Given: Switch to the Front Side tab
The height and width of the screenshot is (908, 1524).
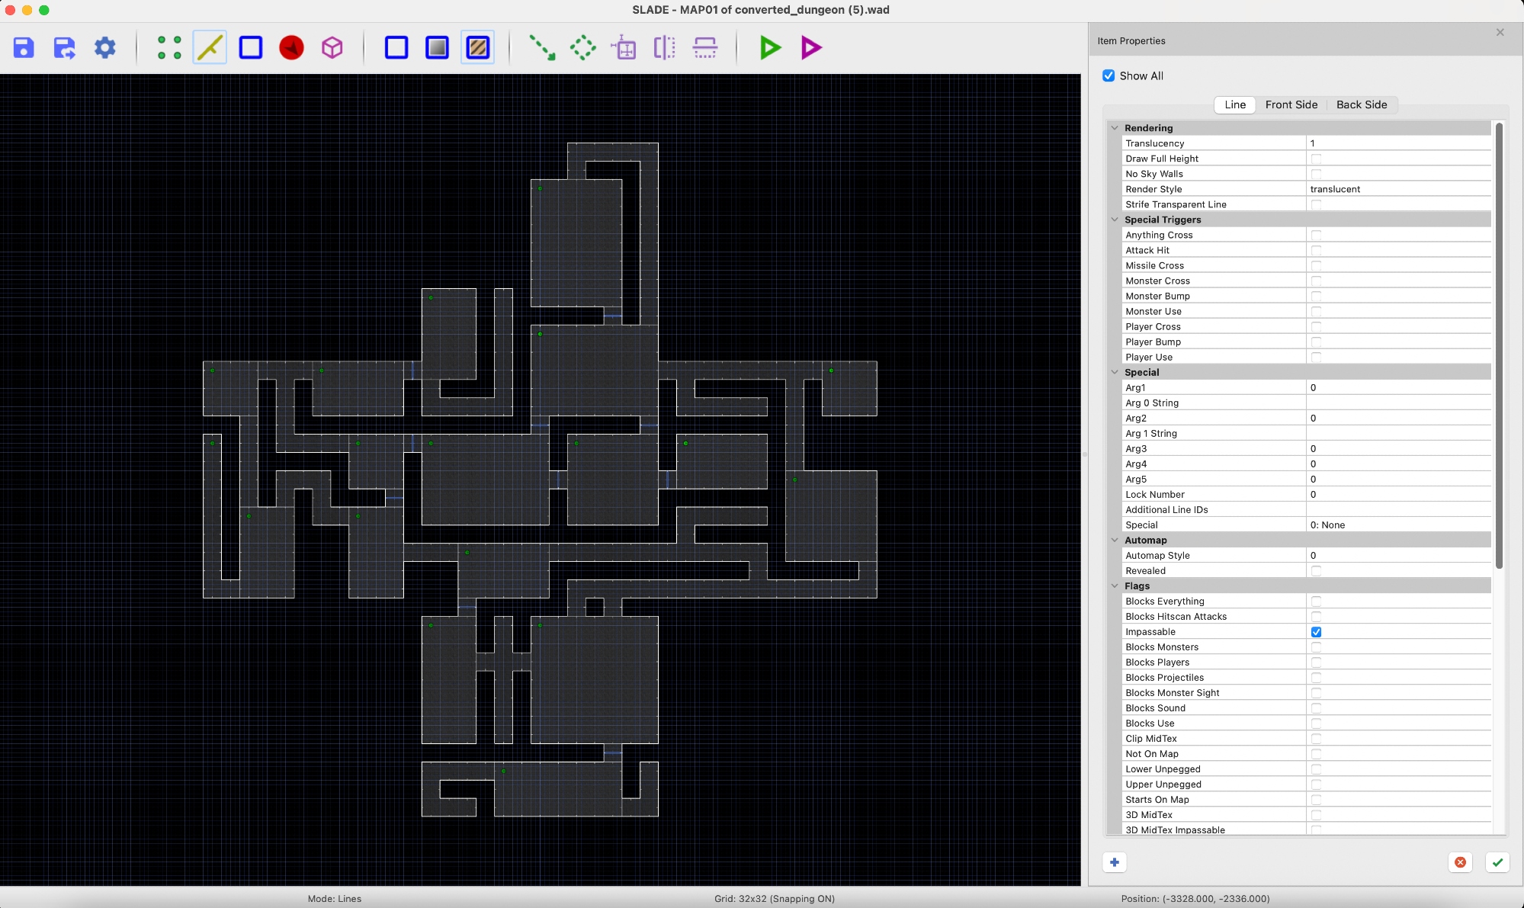Looking at the screenshot, I should point(1291,105).
